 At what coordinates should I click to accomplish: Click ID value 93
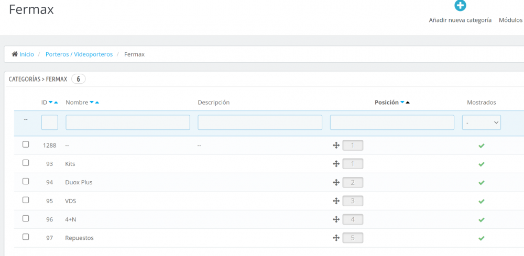pyautogui.click(x=49, y=164)
